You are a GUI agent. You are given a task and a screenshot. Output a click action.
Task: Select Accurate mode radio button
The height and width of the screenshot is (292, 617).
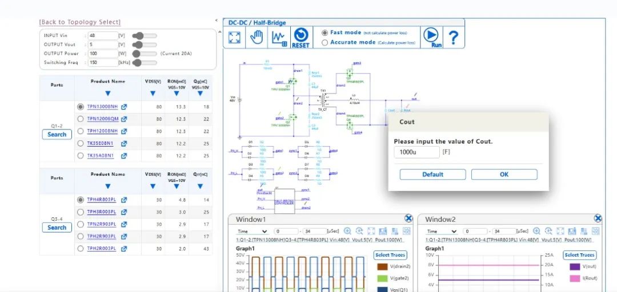click(324, 42)
